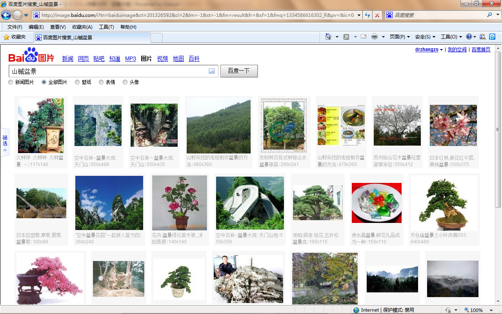
Task: Open the 百度首页 link
Action: pos(481,49)
